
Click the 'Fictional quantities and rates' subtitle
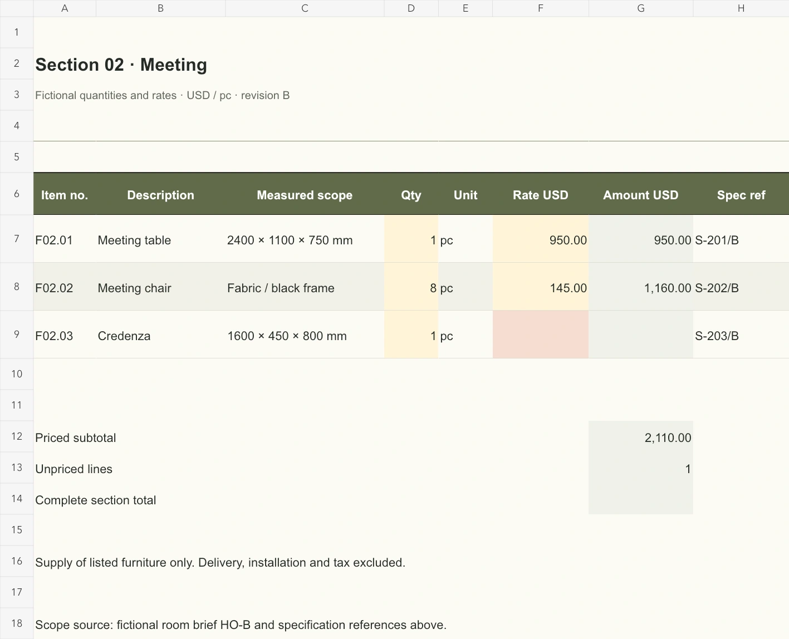(163, 95)
